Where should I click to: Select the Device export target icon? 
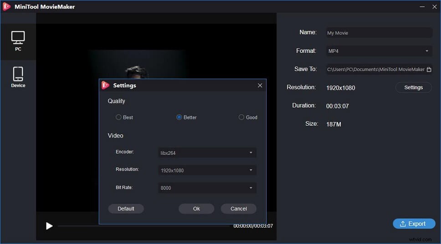(18, 77)
